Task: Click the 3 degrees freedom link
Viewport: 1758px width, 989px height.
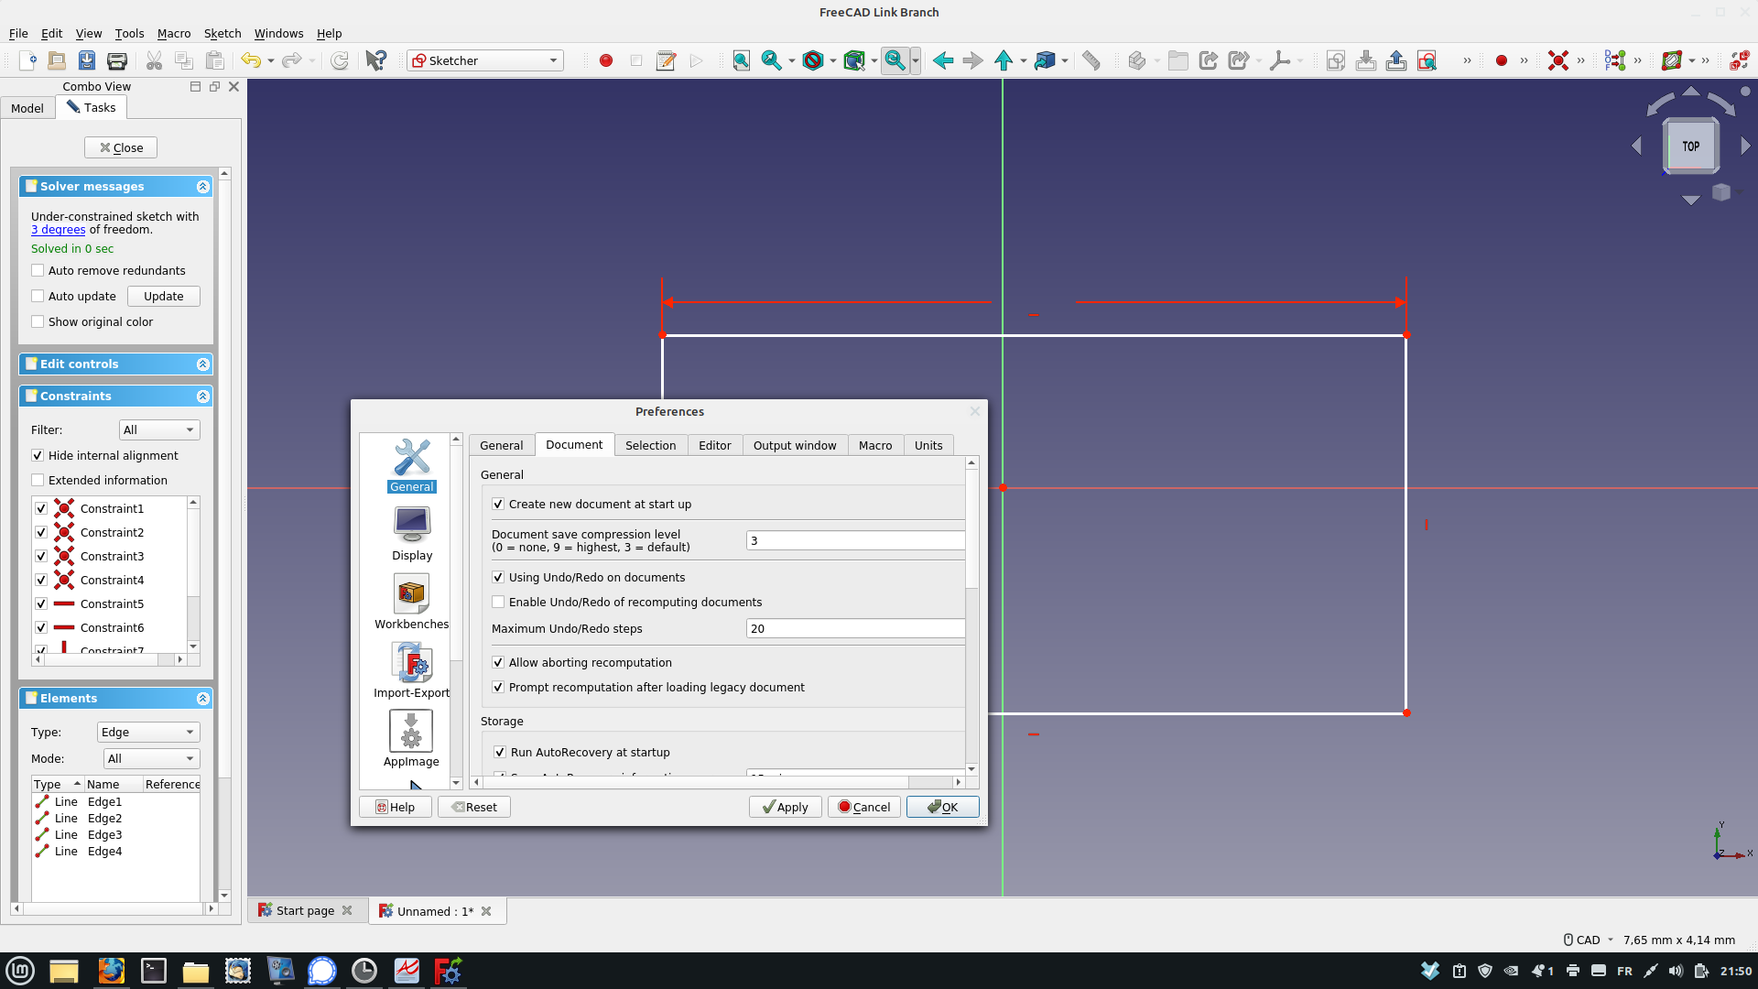Action: [x=58, y=230]
